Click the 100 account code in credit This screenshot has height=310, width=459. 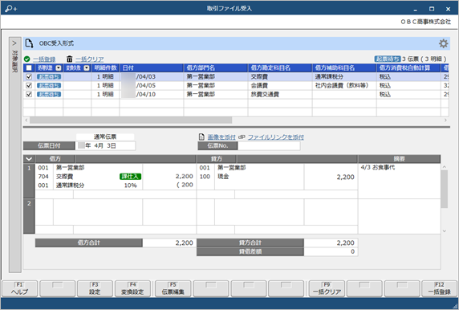pos(205,177)
